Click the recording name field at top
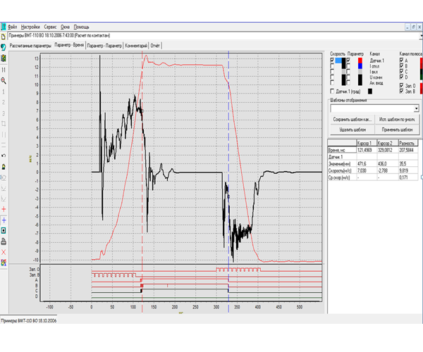 click(213, 36)
